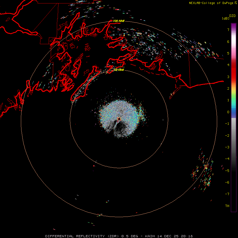This screenshot has height=238, width=238.
Task: Click the [dB] unit label
Action: click(226, 18)
